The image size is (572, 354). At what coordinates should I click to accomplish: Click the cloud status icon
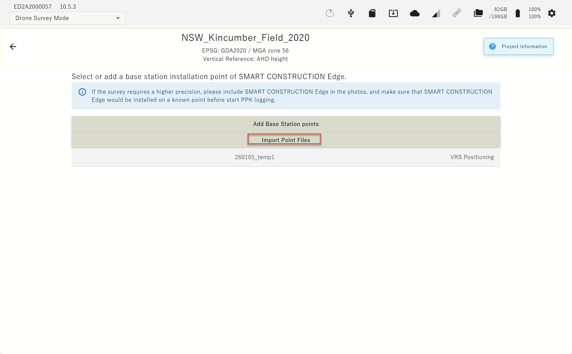click(414, 13)
